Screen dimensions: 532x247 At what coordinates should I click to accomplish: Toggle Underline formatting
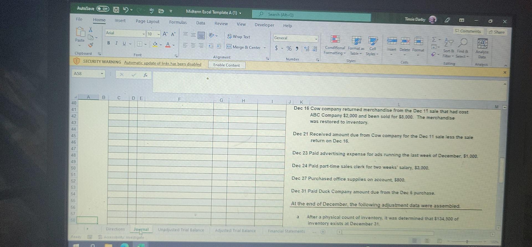[124, 43]
